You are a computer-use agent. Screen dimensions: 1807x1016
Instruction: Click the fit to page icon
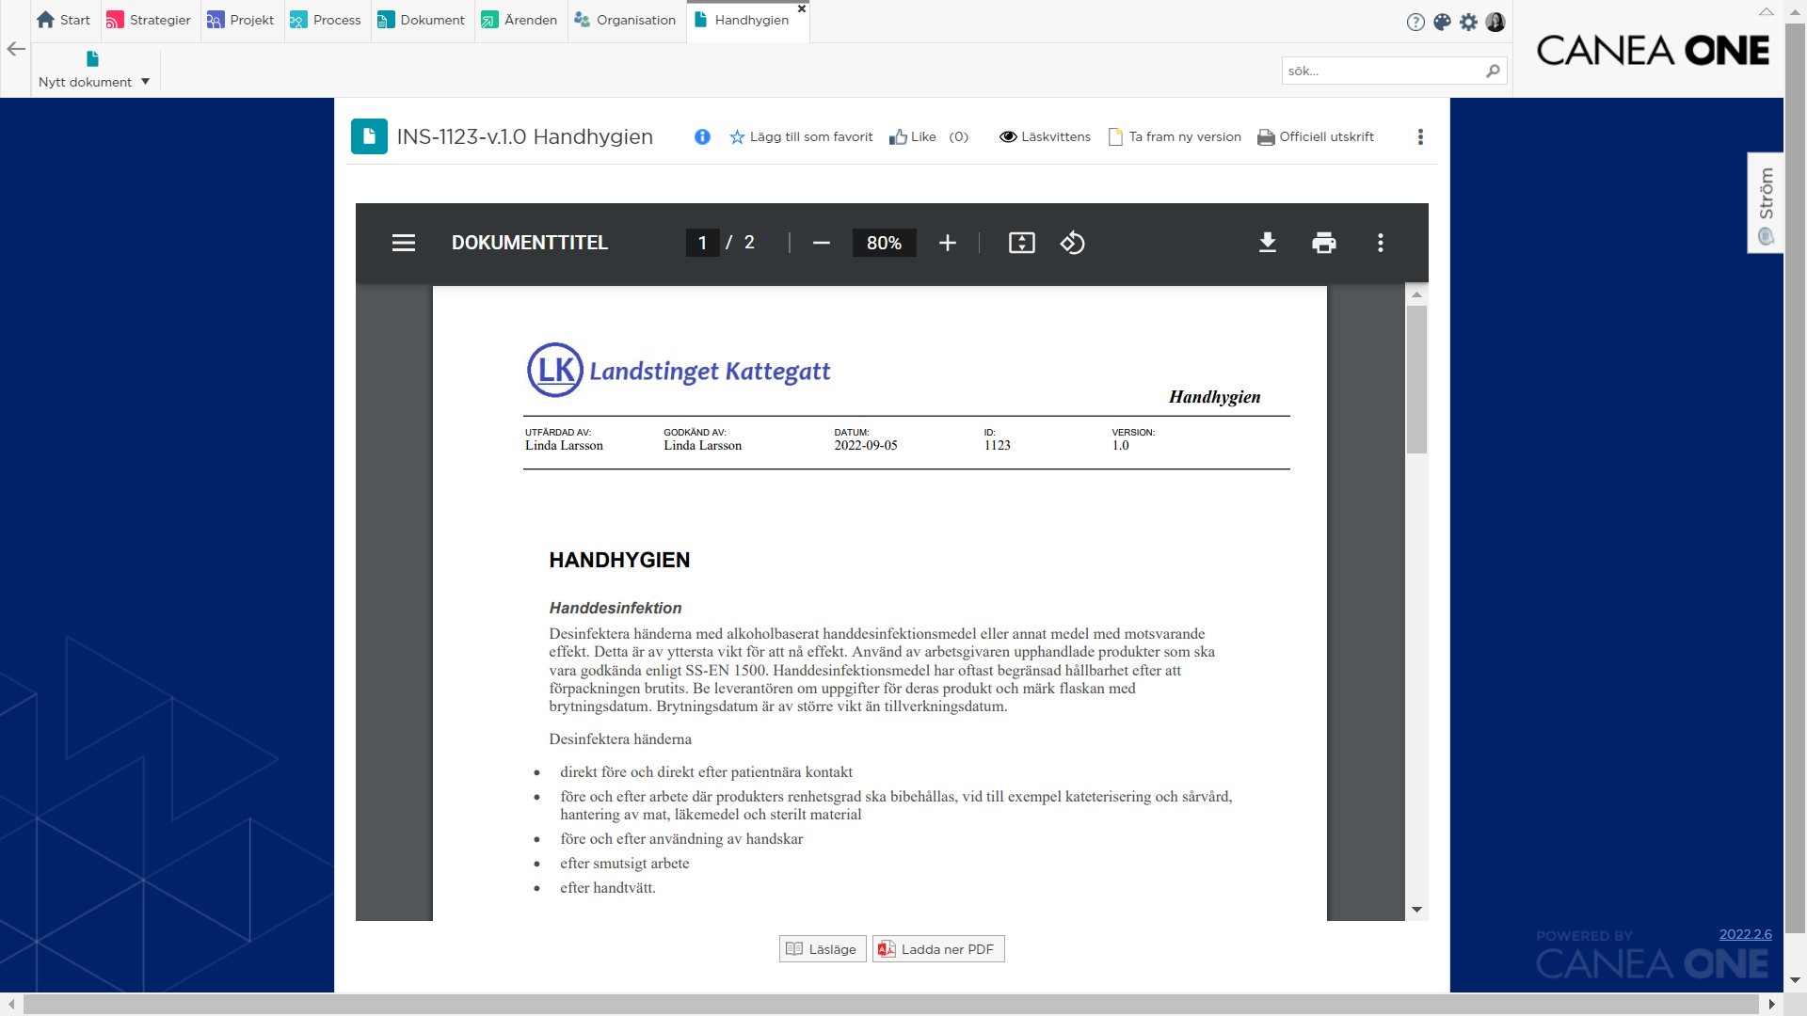point(1021,243)
